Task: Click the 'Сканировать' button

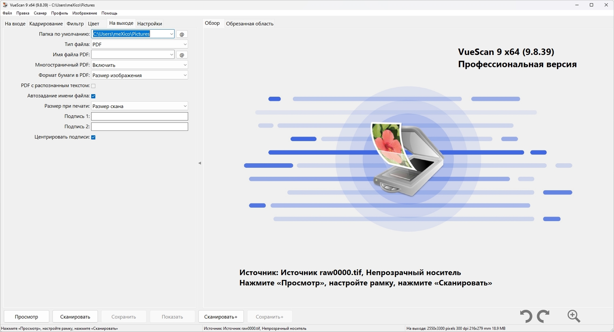Action: point(75,317)
